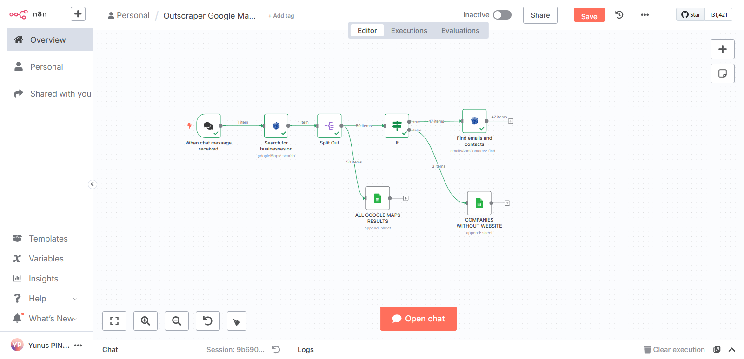Open the workflow options three-dot menu

click(x=644, y=15)
